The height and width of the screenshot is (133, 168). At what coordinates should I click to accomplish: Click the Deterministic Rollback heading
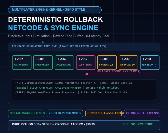point(55,19)
